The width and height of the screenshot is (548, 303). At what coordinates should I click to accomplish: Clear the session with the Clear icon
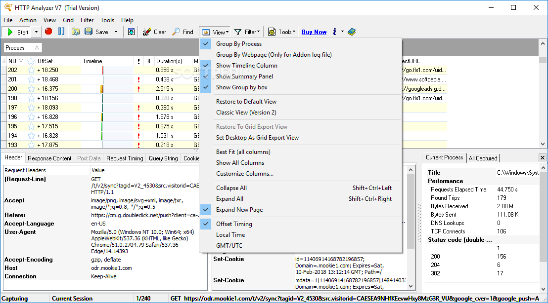(147, 32)
